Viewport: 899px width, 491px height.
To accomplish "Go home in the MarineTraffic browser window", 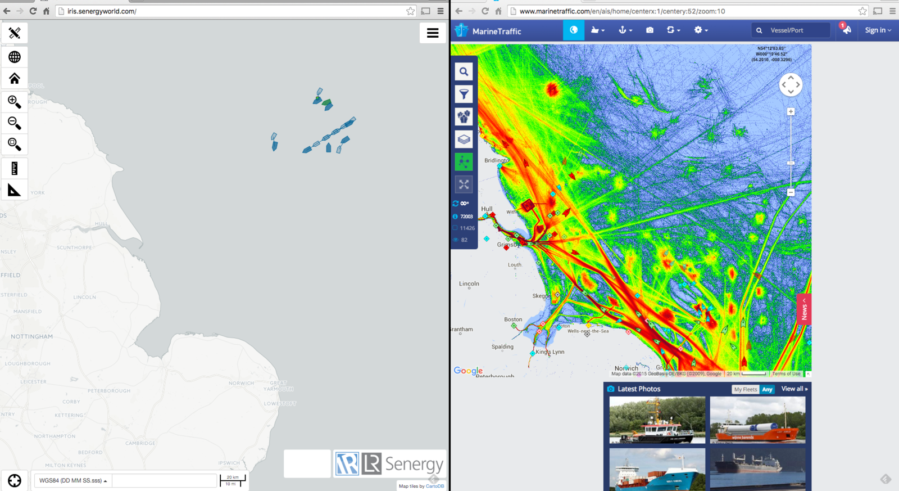I will [498, 11].
